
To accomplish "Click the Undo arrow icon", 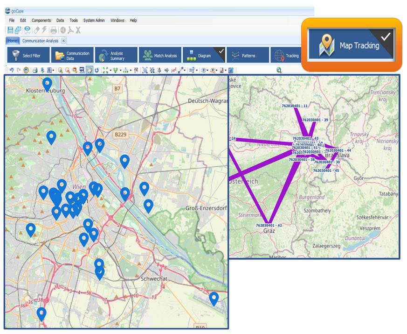I will tap(11, 70).
